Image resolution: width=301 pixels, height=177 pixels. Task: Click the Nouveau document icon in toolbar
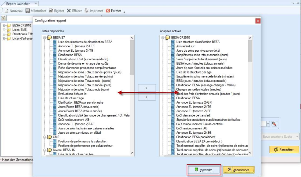coord(7,11)
